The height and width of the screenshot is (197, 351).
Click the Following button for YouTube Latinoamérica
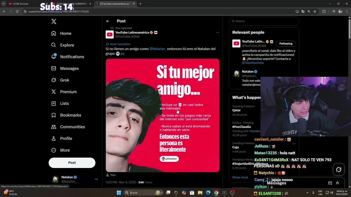[x=286, y=44]
